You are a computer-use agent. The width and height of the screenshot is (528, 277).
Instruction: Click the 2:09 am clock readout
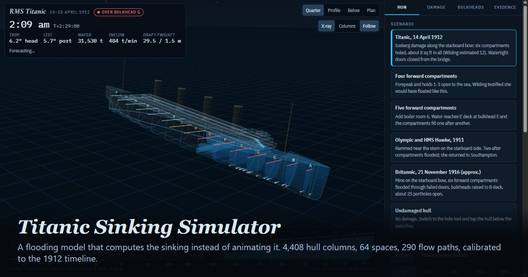(29, 25)
